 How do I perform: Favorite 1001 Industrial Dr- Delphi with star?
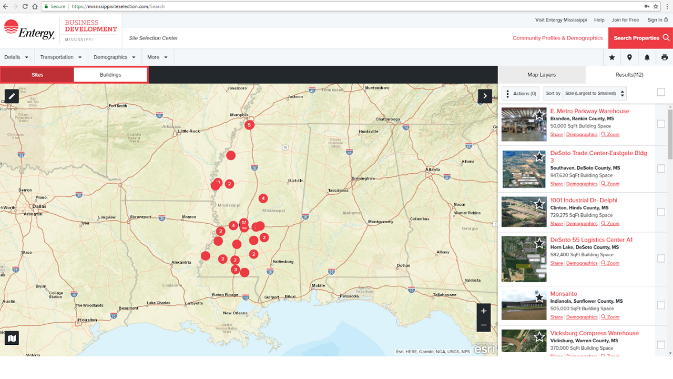coord(539,204)
